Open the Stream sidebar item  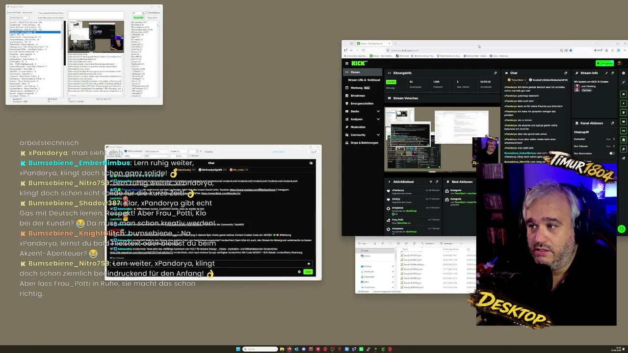point(362,72)
